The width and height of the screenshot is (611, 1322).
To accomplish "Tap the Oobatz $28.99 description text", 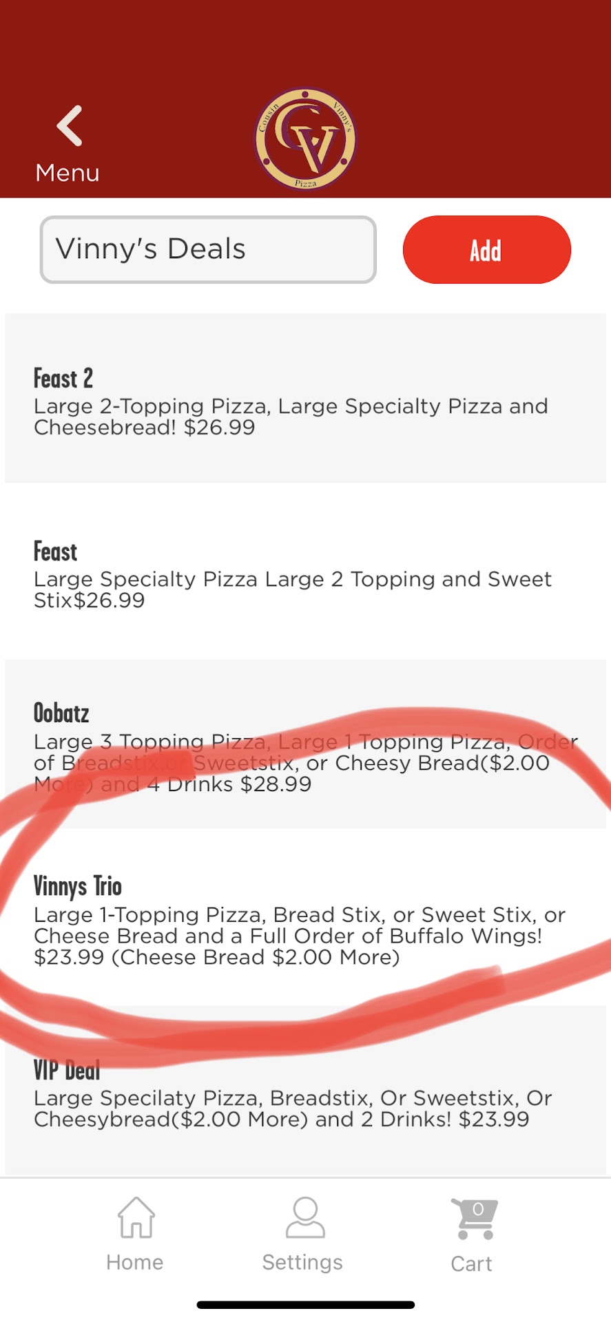I will click(x=305, y=763).
